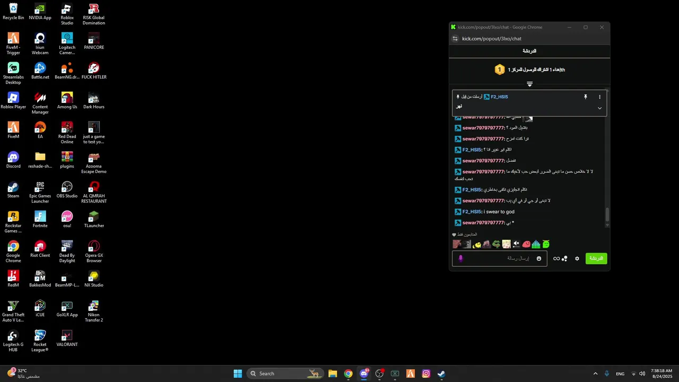
Task: Insert the green frog emote
Action: pyautogui.click(x=496, y=244)
